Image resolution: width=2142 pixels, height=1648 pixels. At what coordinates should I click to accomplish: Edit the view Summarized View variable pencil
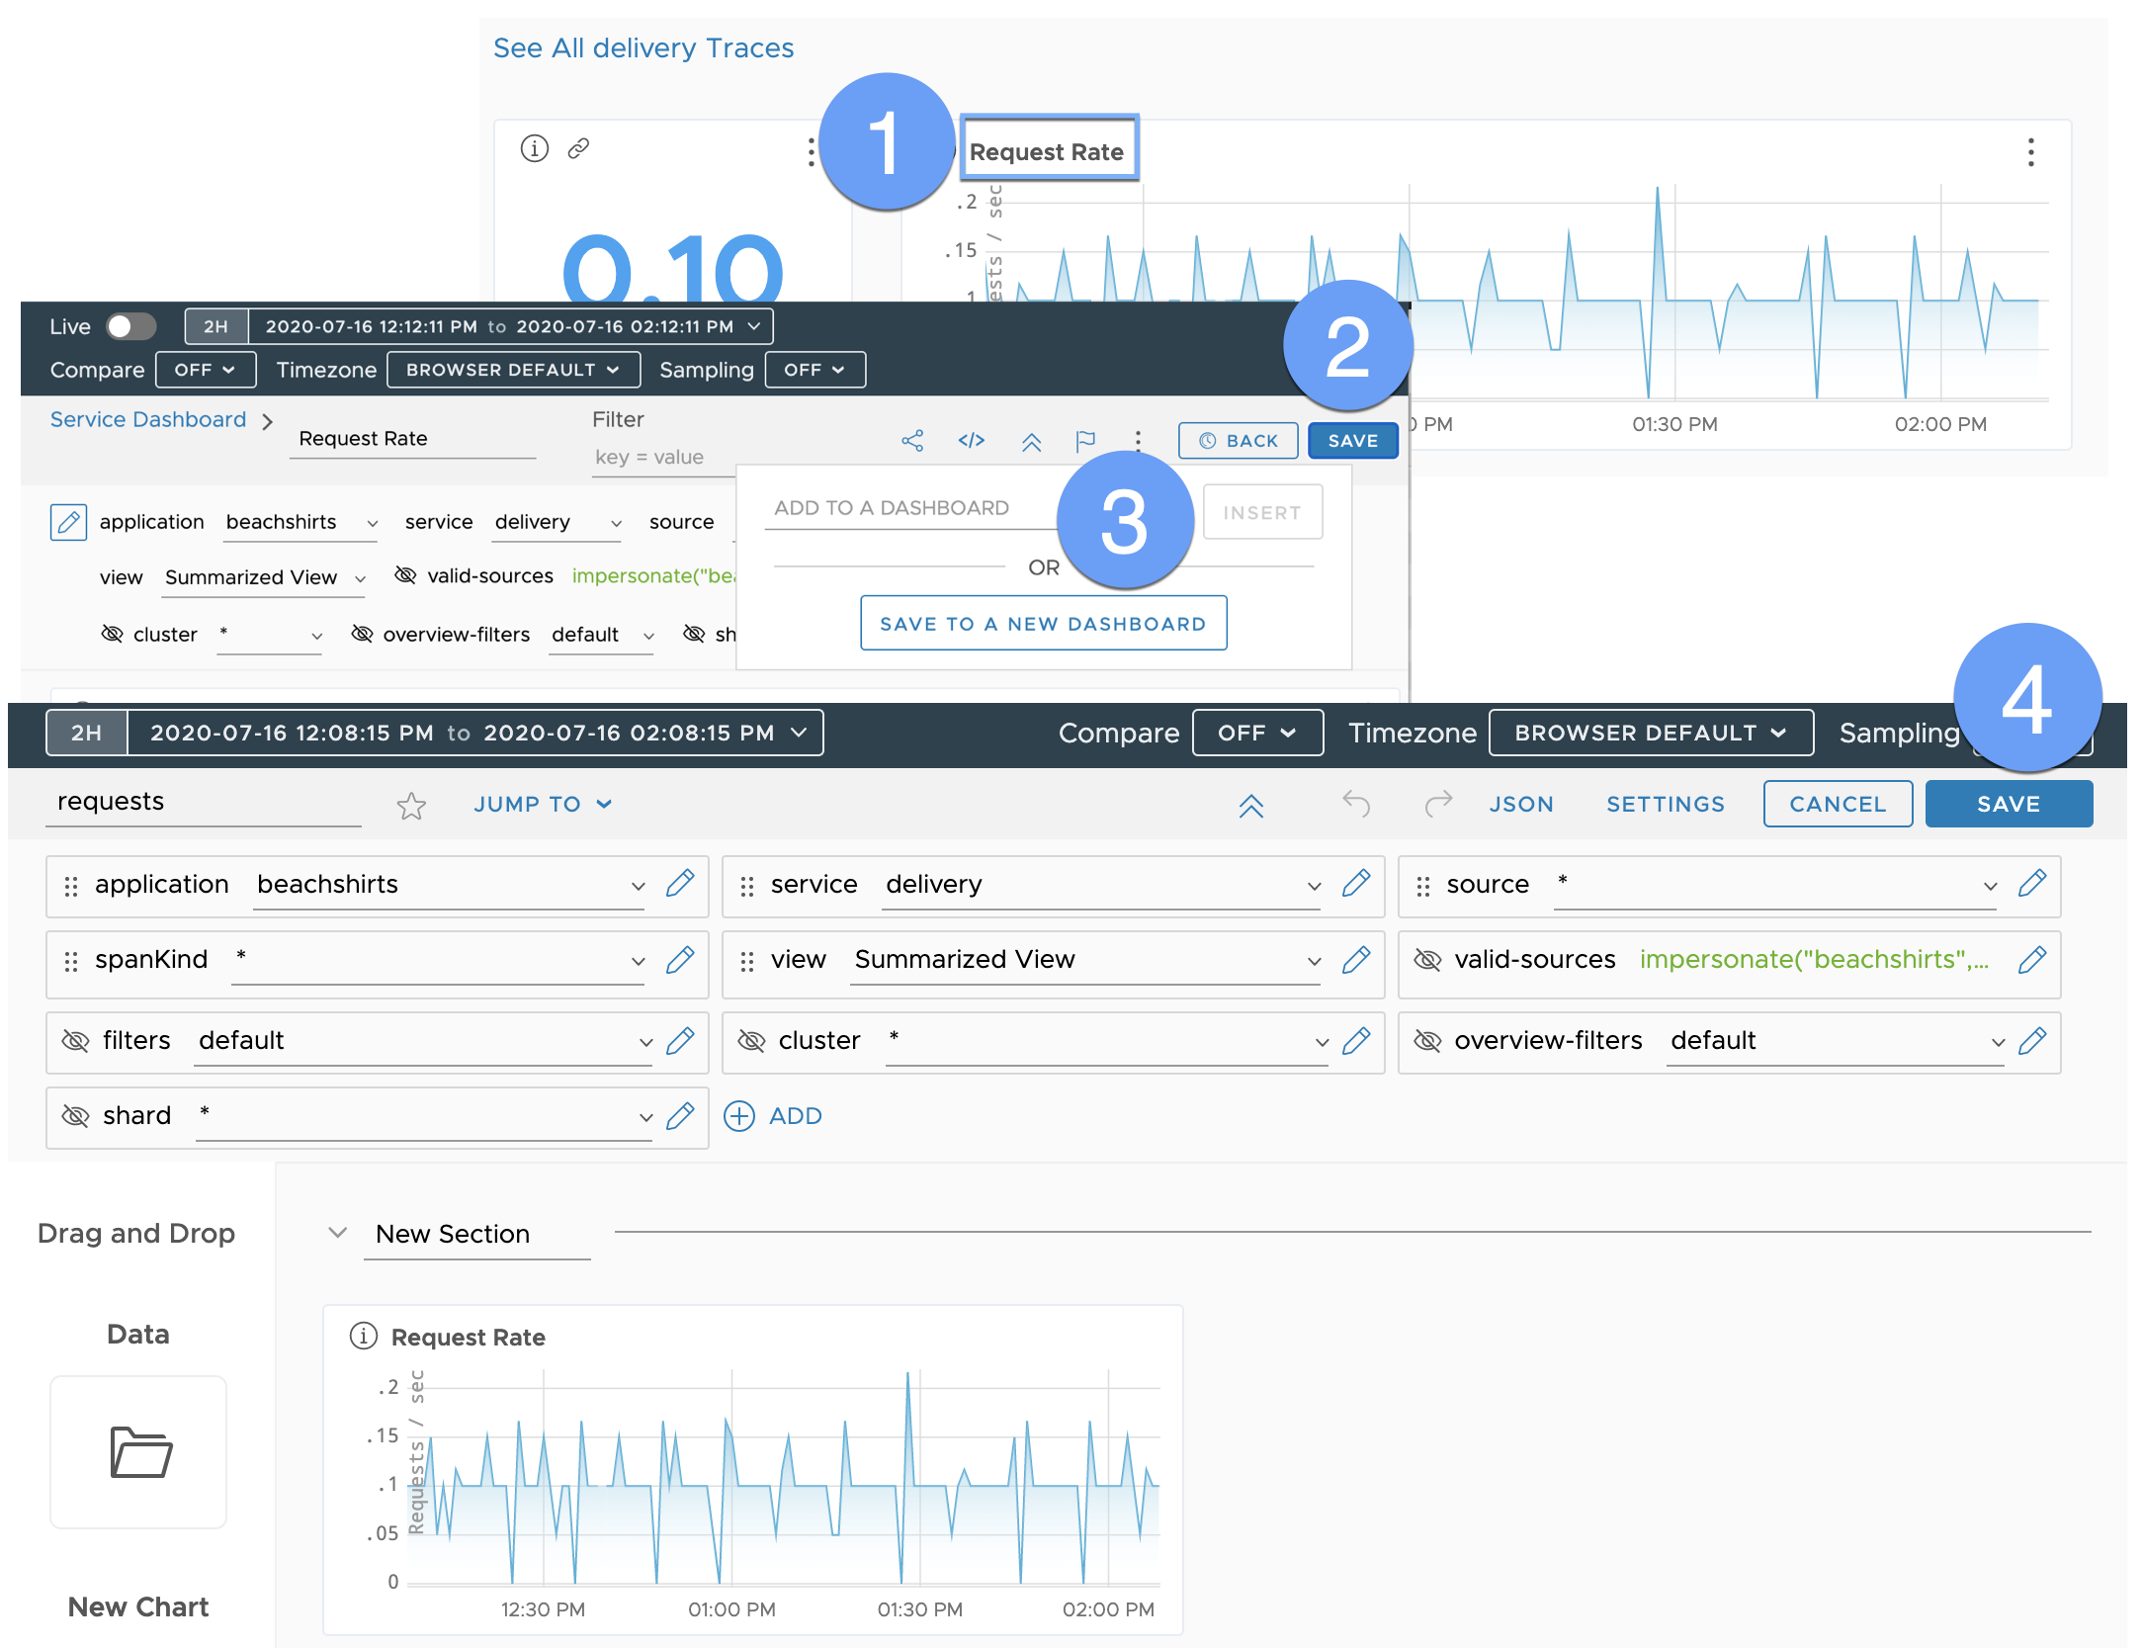point(1356,960)
